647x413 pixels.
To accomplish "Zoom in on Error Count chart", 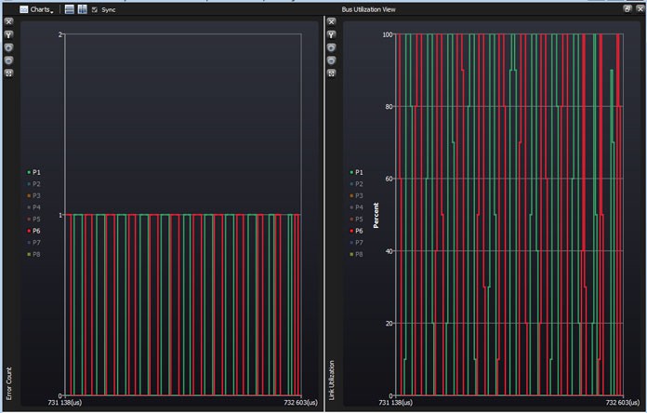I will [x=8, y=47].
